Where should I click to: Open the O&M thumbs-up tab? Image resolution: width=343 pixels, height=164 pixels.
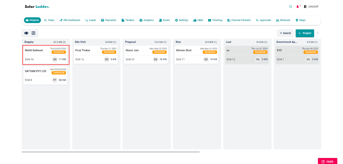click(x=198, y=20)
